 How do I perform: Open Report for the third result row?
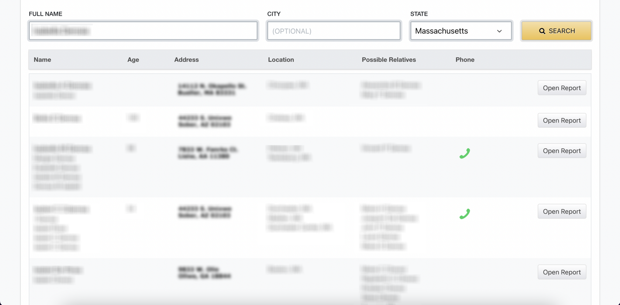tap(562, 151)
